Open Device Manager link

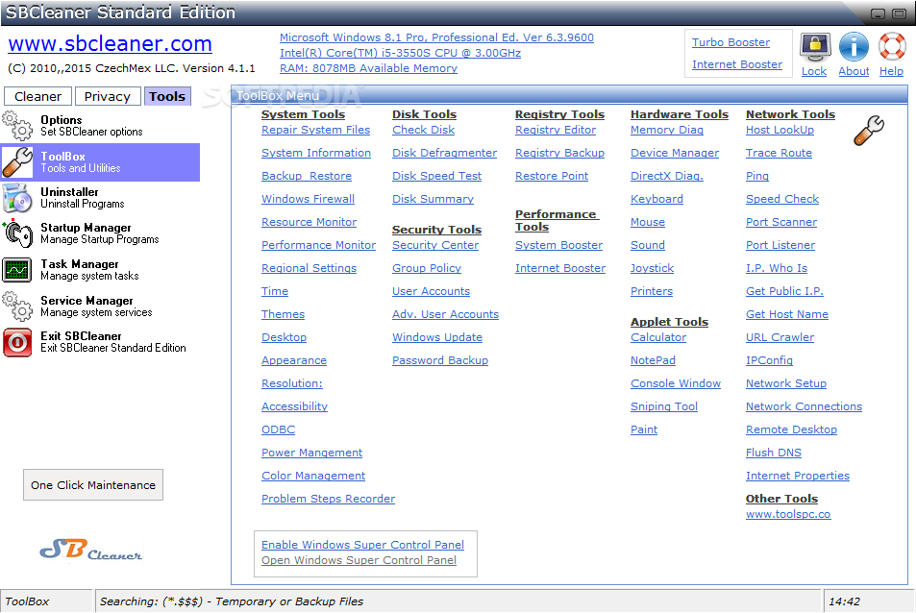pos(675,153)
